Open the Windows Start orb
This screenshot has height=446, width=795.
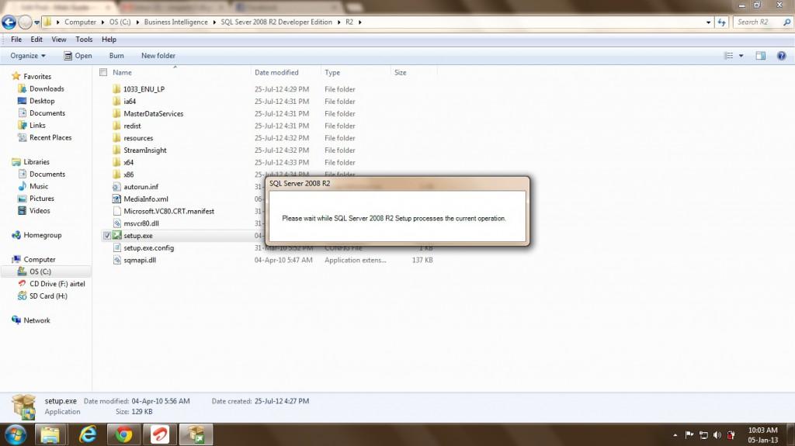16,435
